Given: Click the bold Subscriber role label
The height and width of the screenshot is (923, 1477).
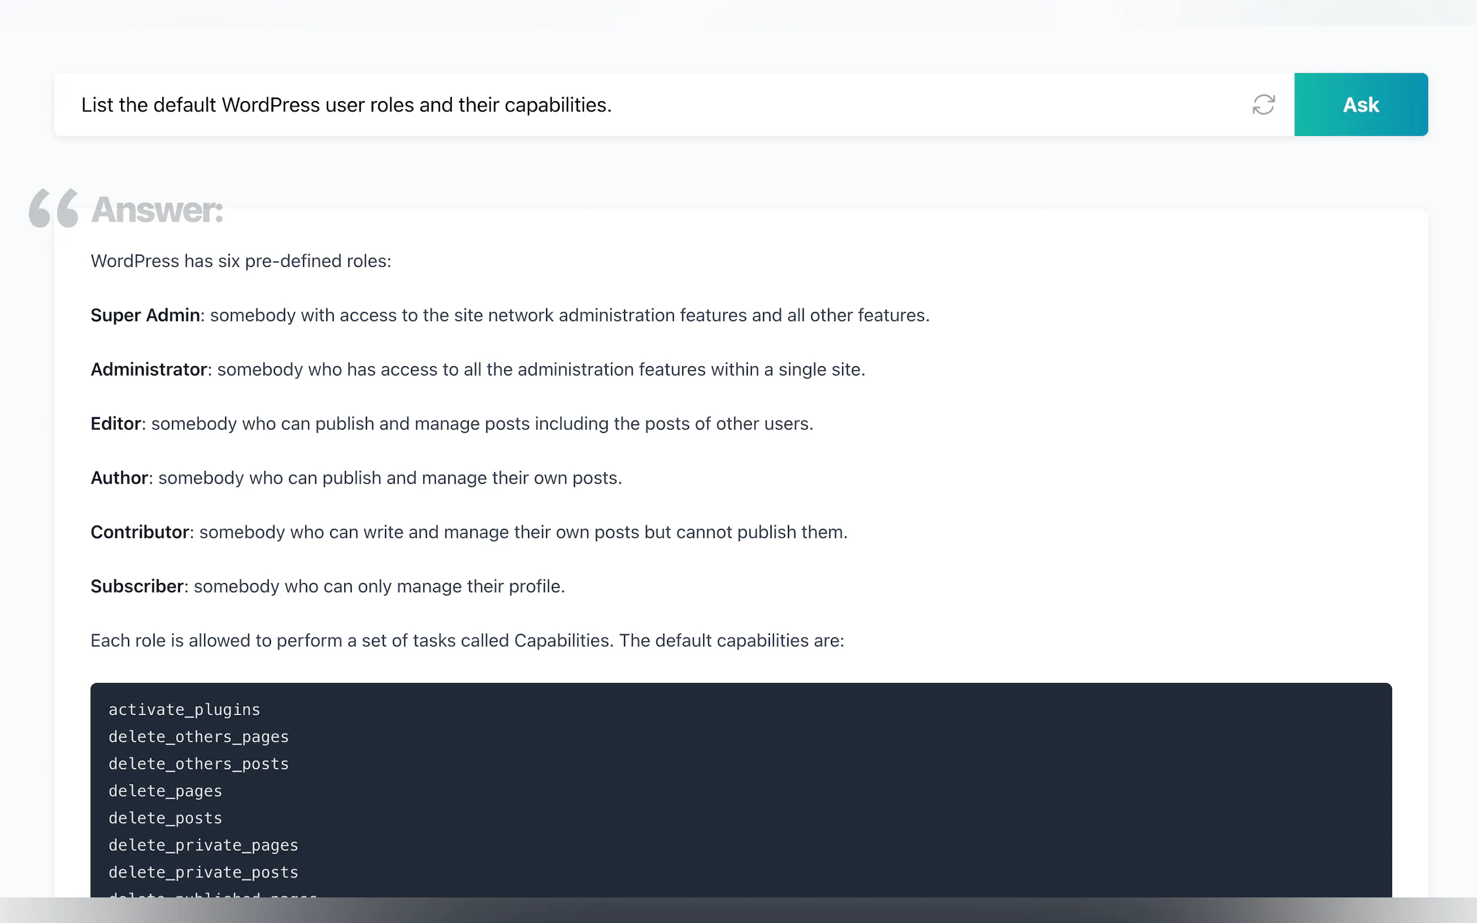Looking at the screenshot, I should pyautogui.click(x=137, y=586).
